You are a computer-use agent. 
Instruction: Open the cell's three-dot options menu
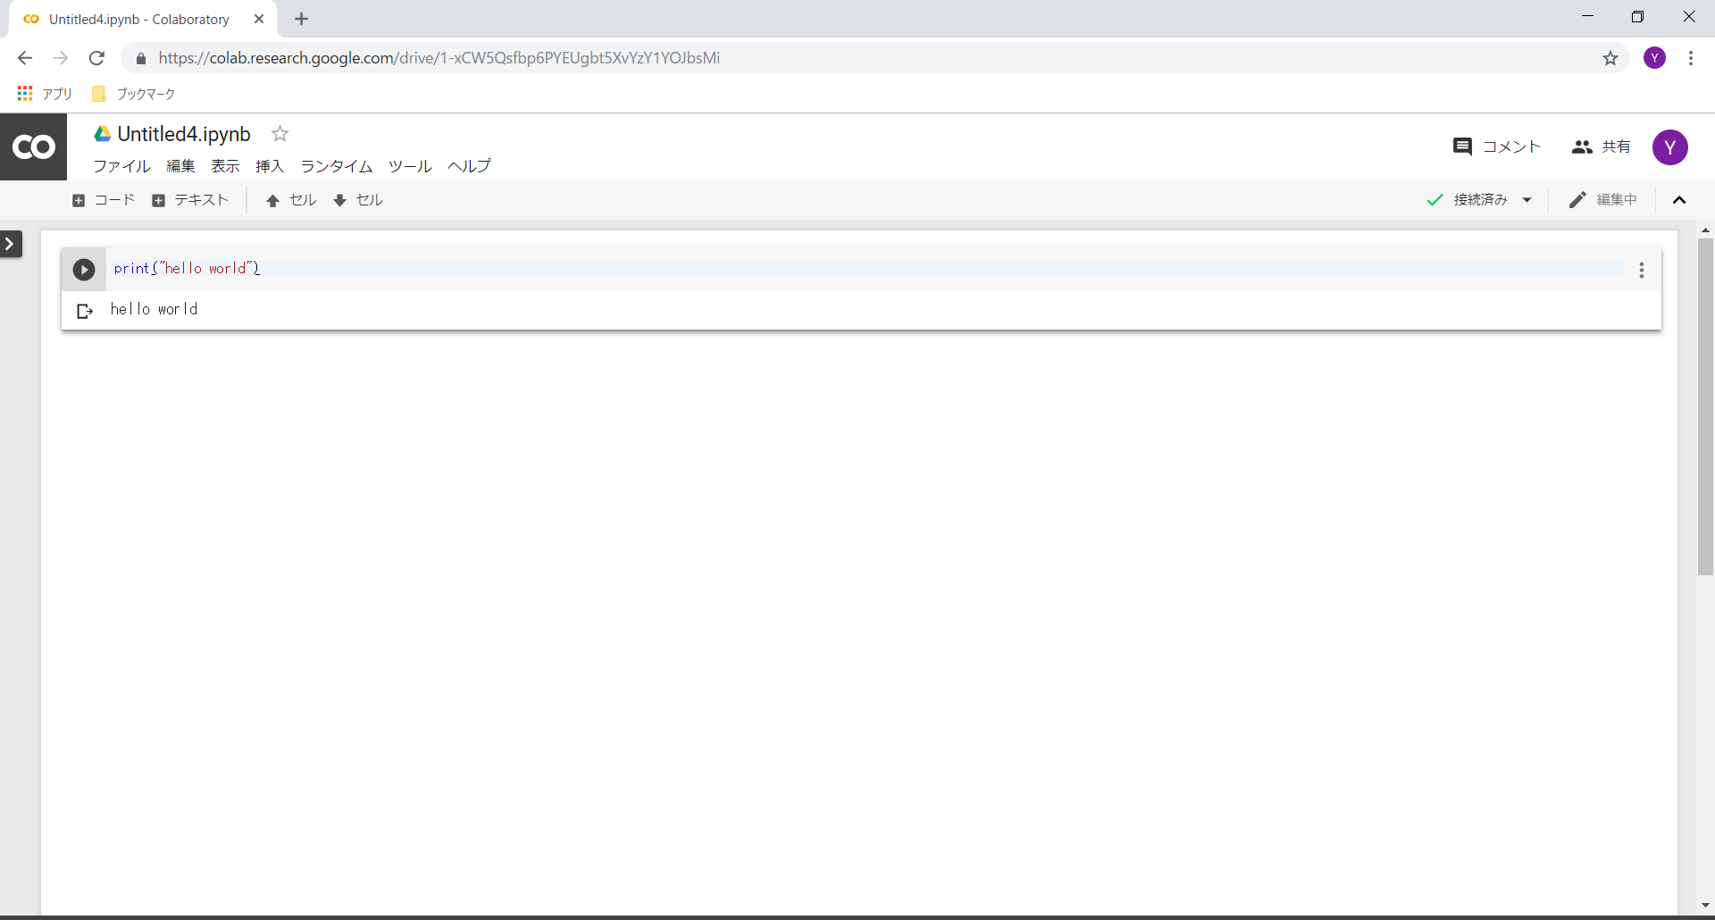(1642, 270)
